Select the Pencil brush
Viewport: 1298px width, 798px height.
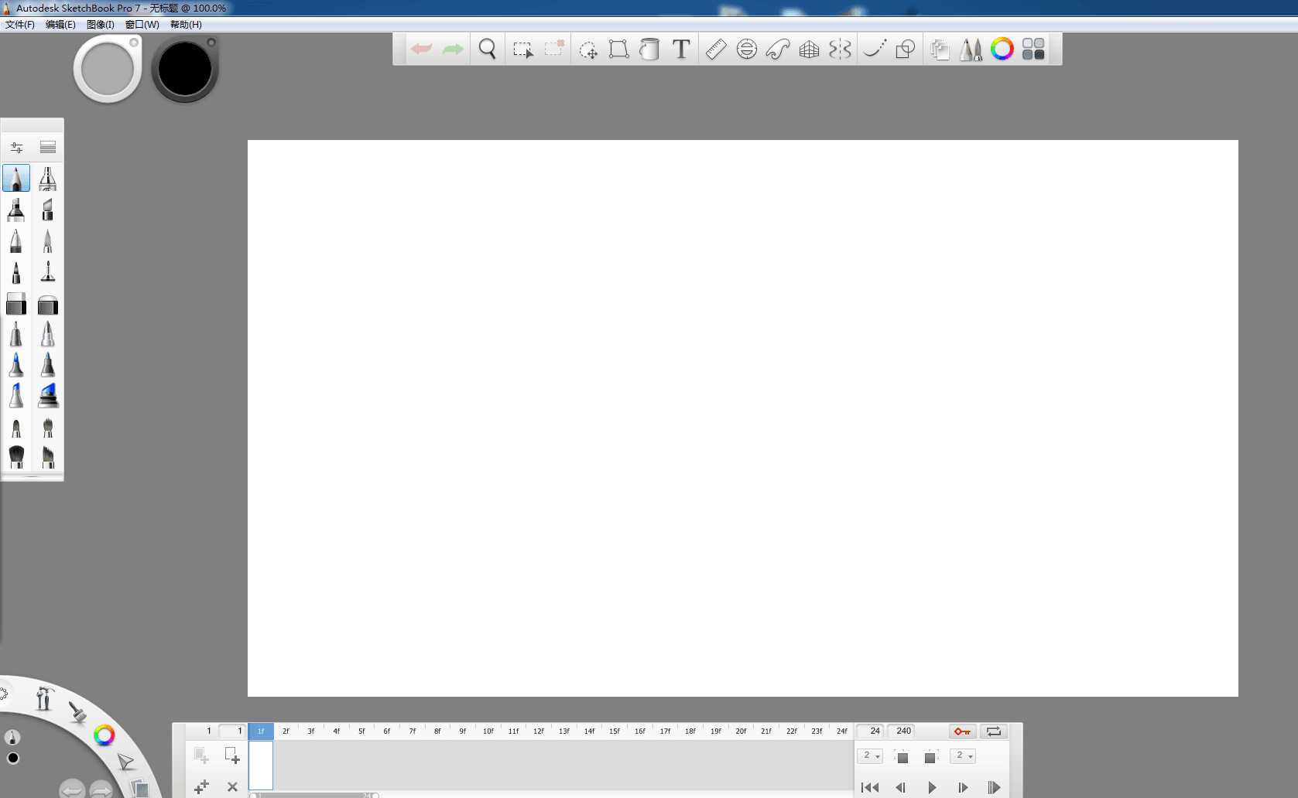[x=16, y=179]
